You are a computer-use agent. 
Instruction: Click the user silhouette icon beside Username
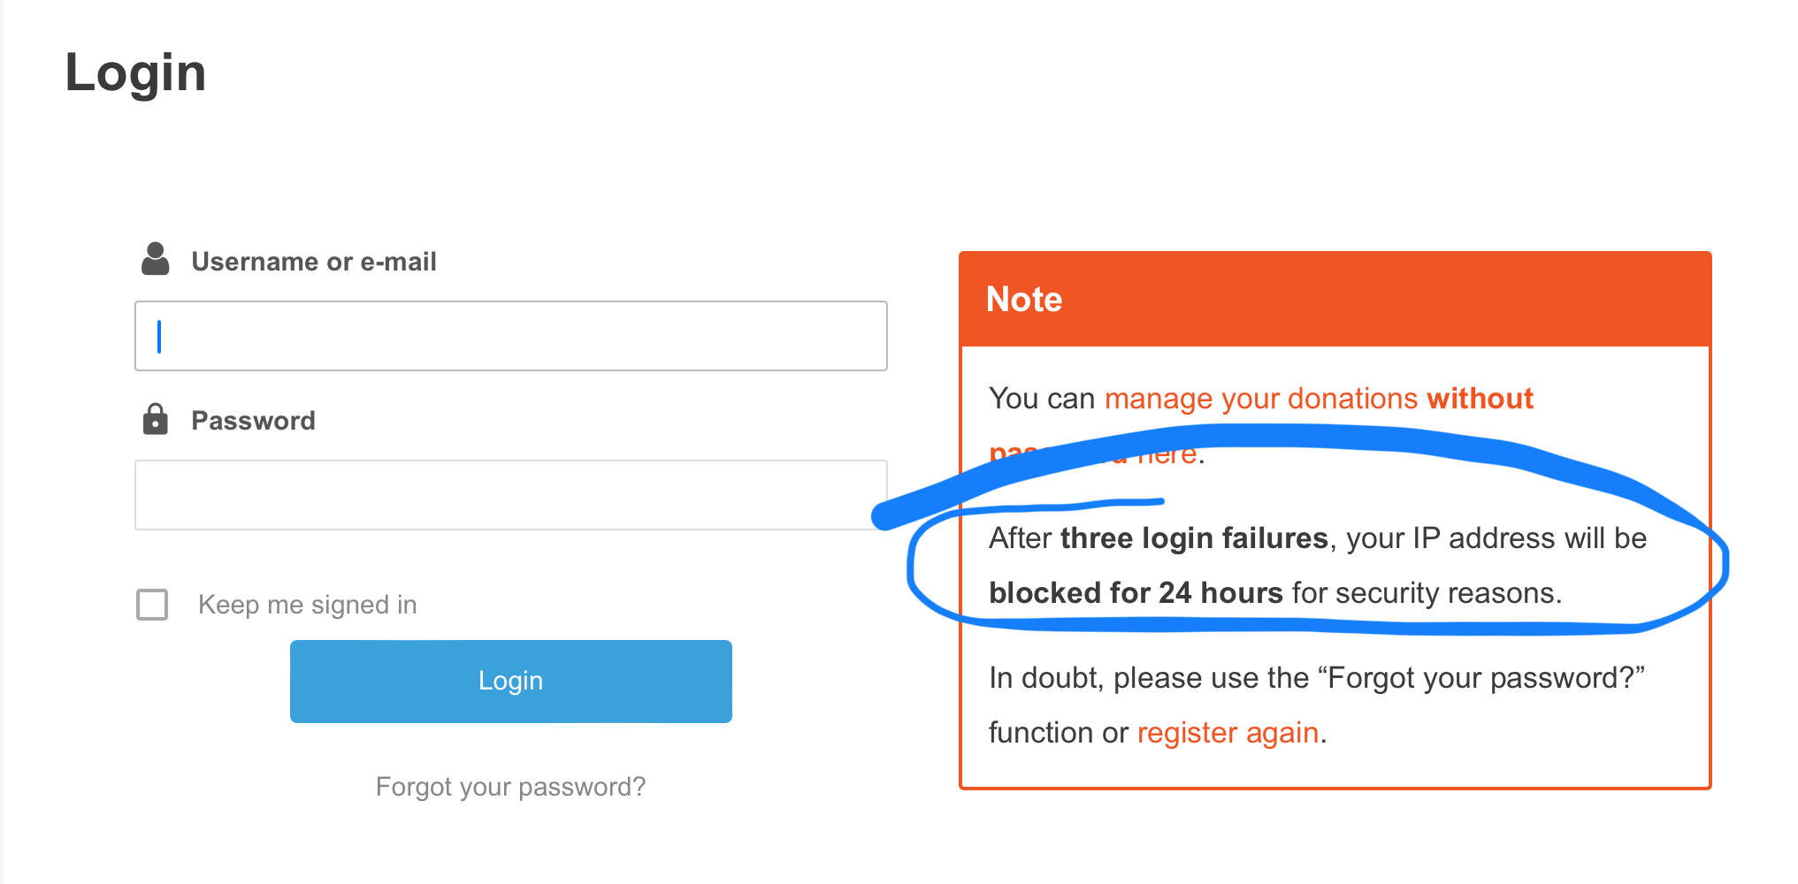tap(156, 259)
